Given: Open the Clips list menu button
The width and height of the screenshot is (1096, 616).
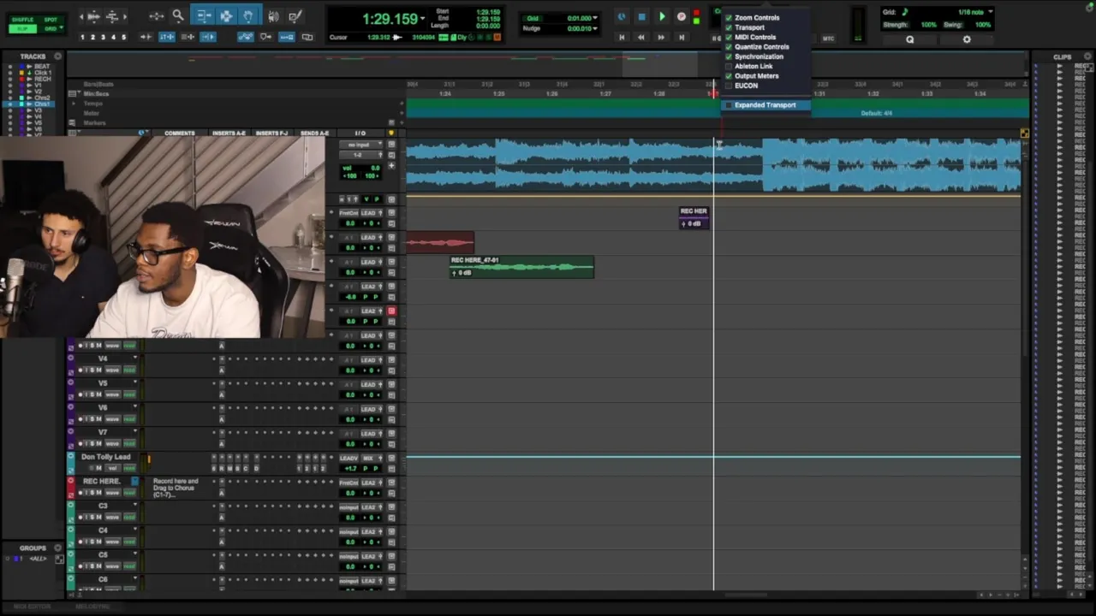Looking at the screenshot, I should [x=1087, y=56].
